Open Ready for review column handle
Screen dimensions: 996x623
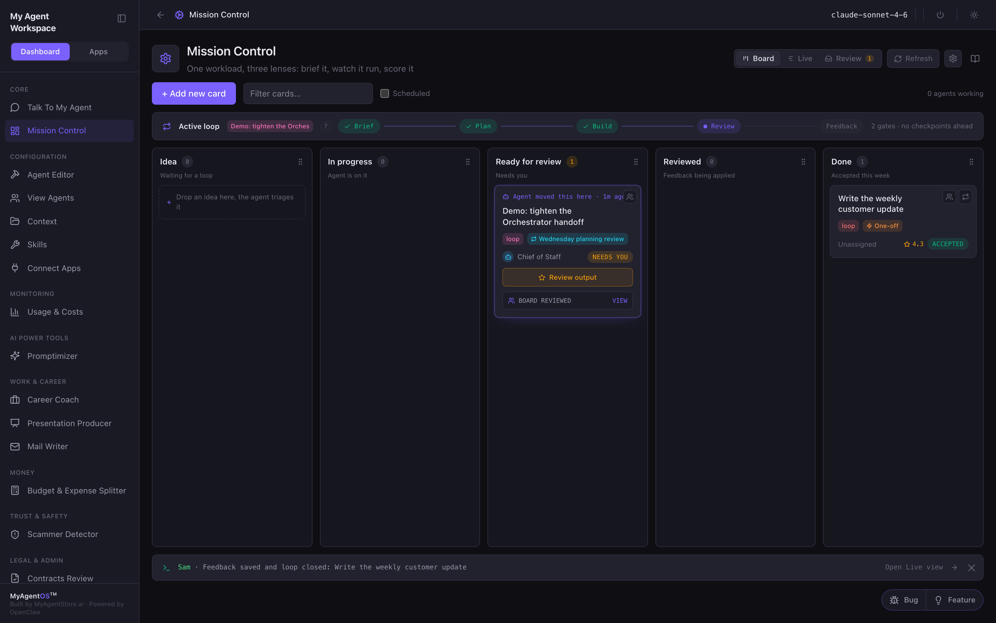[636, 162]
